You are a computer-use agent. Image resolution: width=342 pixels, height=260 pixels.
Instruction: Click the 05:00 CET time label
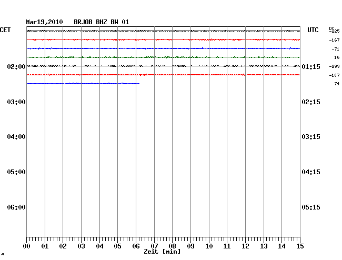(x=16, y=172)
